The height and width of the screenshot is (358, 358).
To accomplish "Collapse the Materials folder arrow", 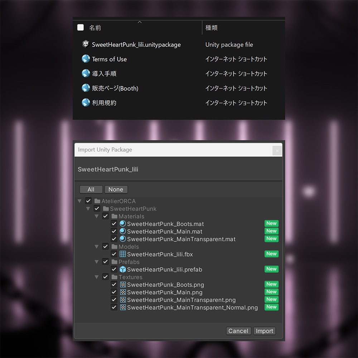I will (97, 216).
